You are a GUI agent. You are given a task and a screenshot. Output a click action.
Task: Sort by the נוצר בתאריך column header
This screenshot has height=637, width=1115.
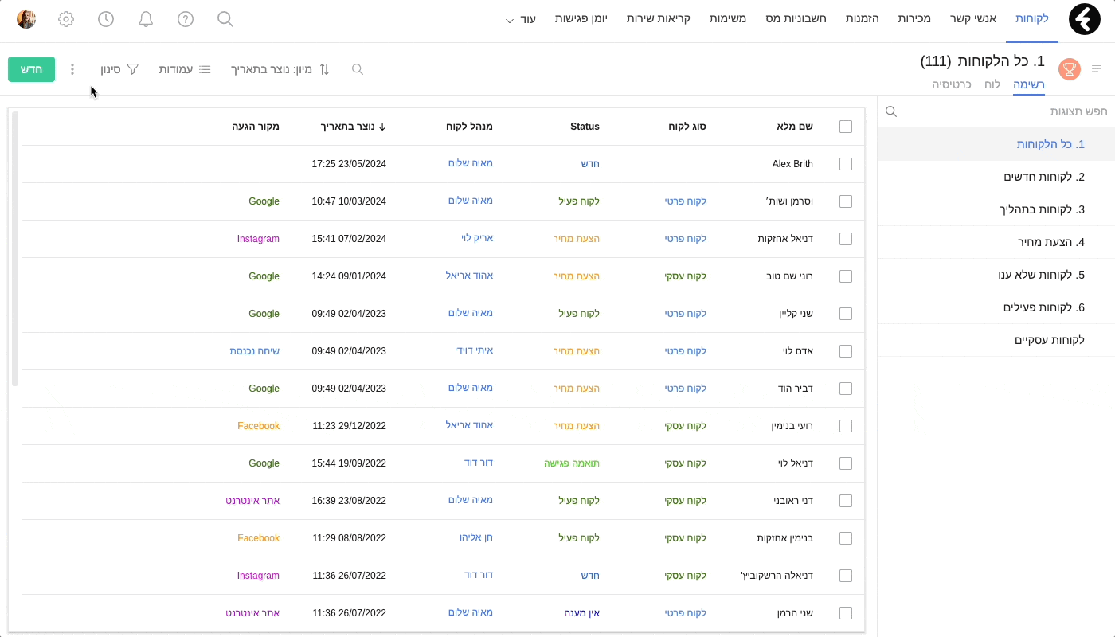click(x=354, y=127)
